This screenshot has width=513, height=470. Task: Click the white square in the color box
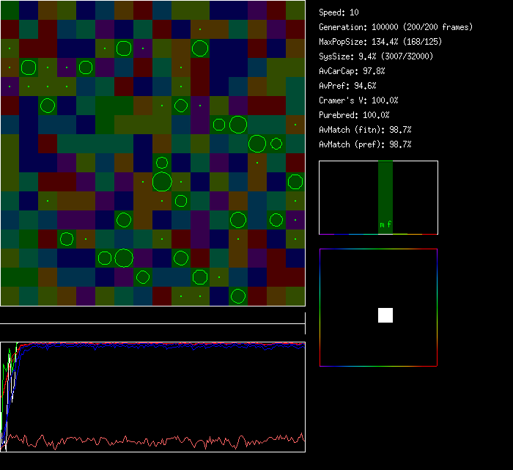(x=385, y=315)
